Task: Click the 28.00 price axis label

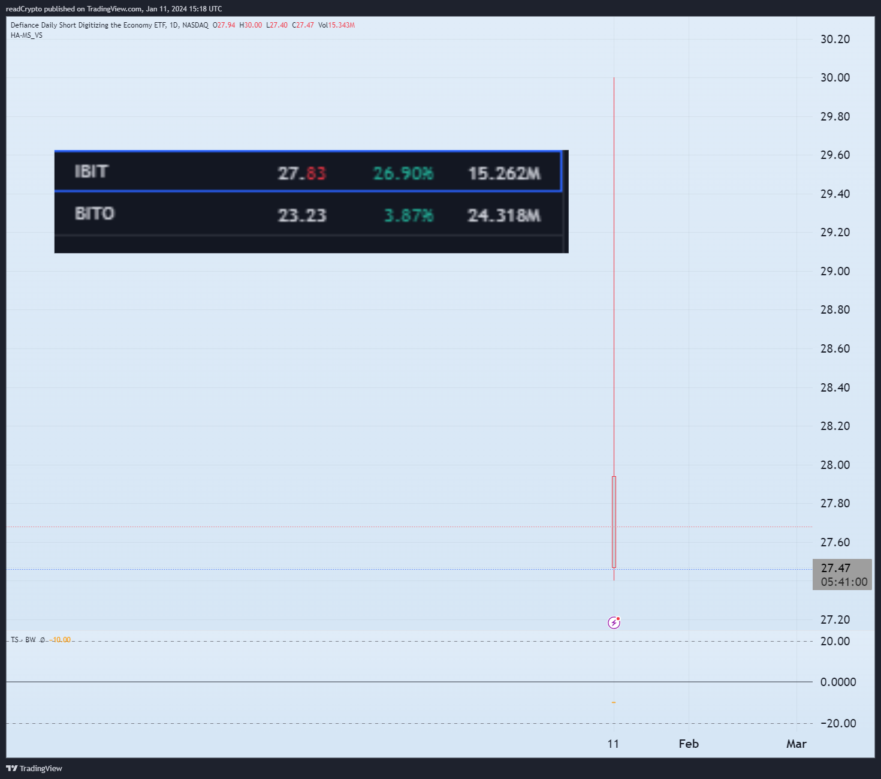Action: click(x=835, y=465)
